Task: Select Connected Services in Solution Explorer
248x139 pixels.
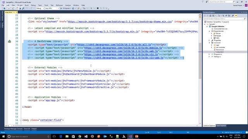Action: click(x=220, y=29)
